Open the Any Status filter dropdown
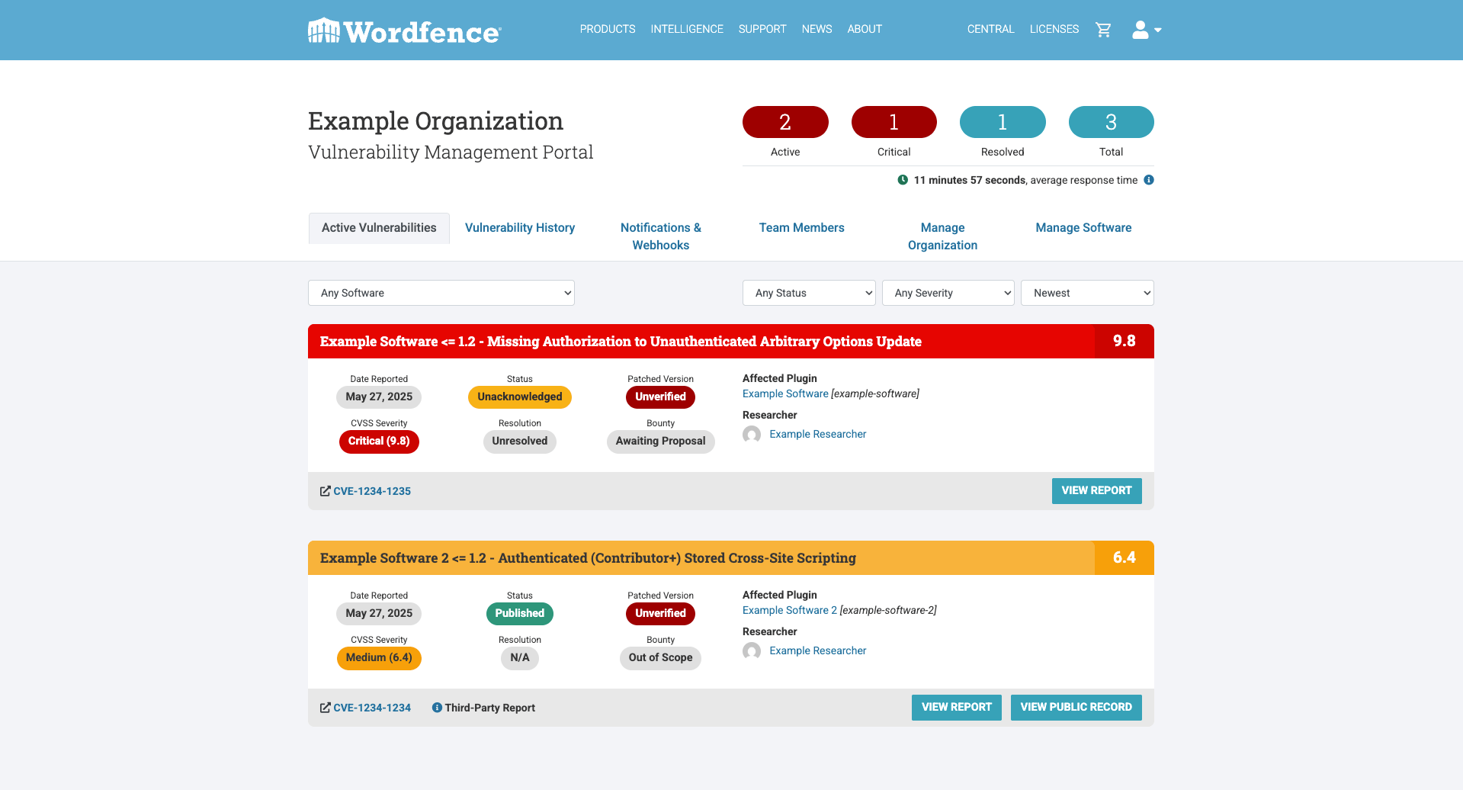 point(808,293)
